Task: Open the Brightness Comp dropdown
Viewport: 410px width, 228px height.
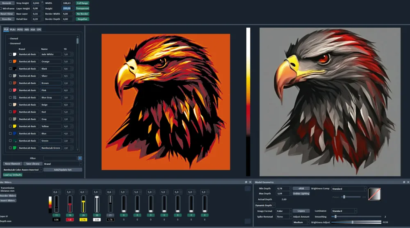Action: 349,189
